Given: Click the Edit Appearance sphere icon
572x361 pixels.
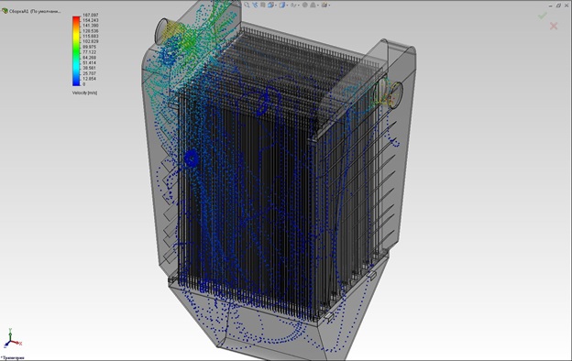Looking at the screenshot, I should (x=304, y=5).
